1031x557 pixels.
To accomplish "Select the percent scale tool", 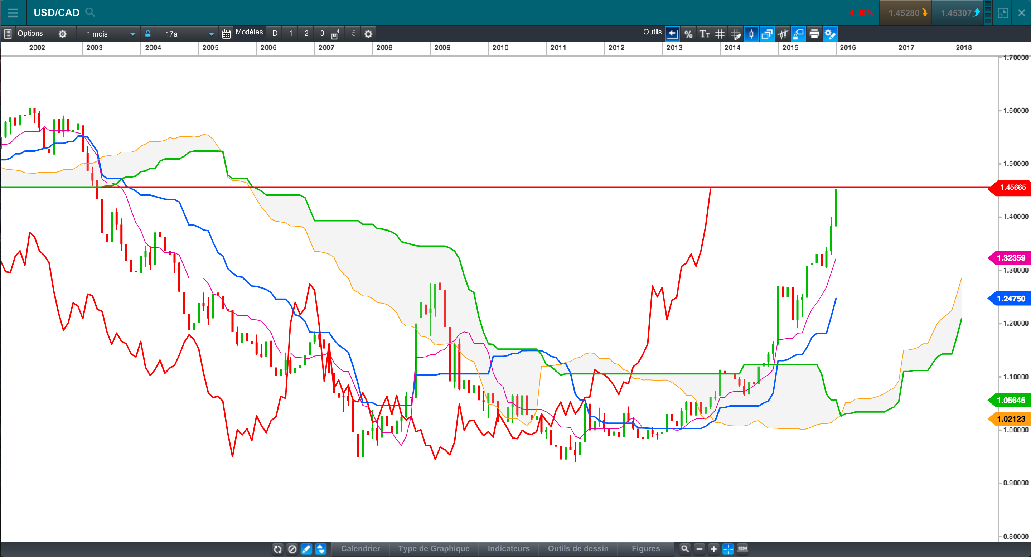I will 688,34.
